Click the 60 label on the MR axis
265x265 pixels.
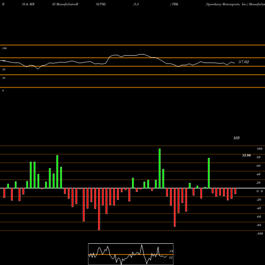(259, 166)
